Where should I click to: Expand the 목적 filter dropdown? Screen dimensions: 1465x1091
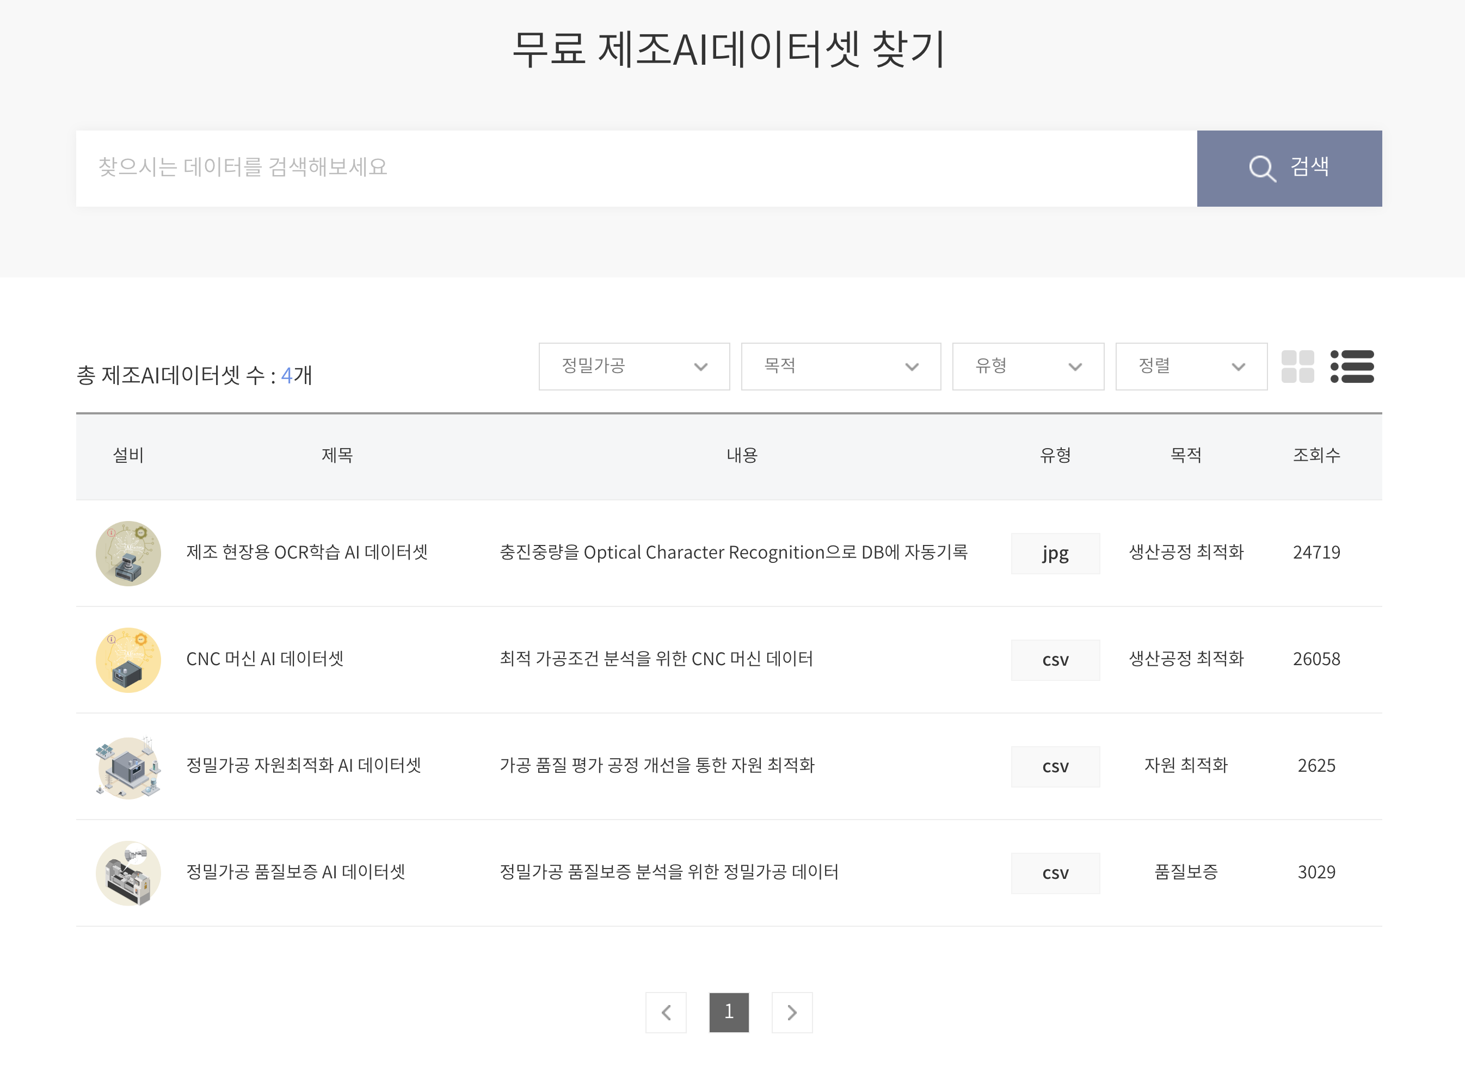pos(841,367)
